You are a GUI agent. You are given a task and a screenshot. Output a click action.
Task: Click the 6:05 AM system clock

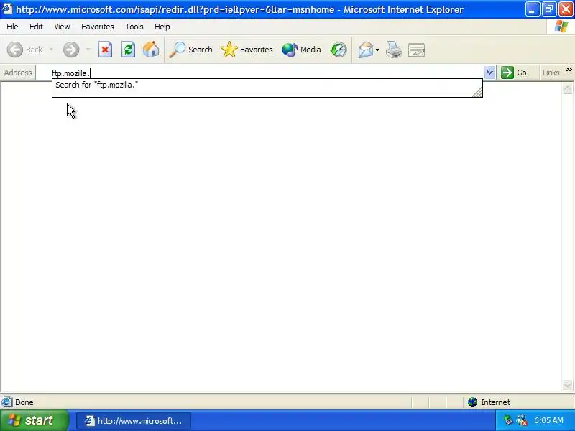pos(548,420)
